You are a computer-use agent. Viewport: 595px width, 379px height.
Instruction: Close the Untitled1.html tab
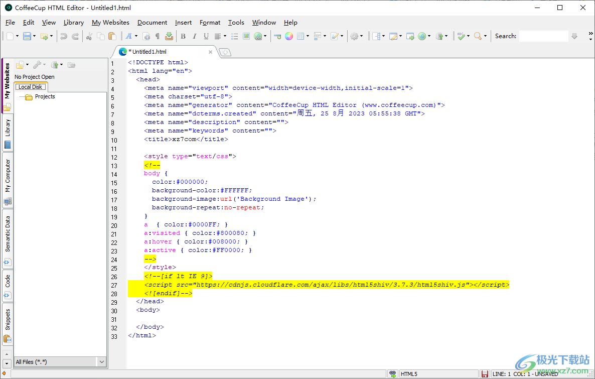click(x=210, y=52)
